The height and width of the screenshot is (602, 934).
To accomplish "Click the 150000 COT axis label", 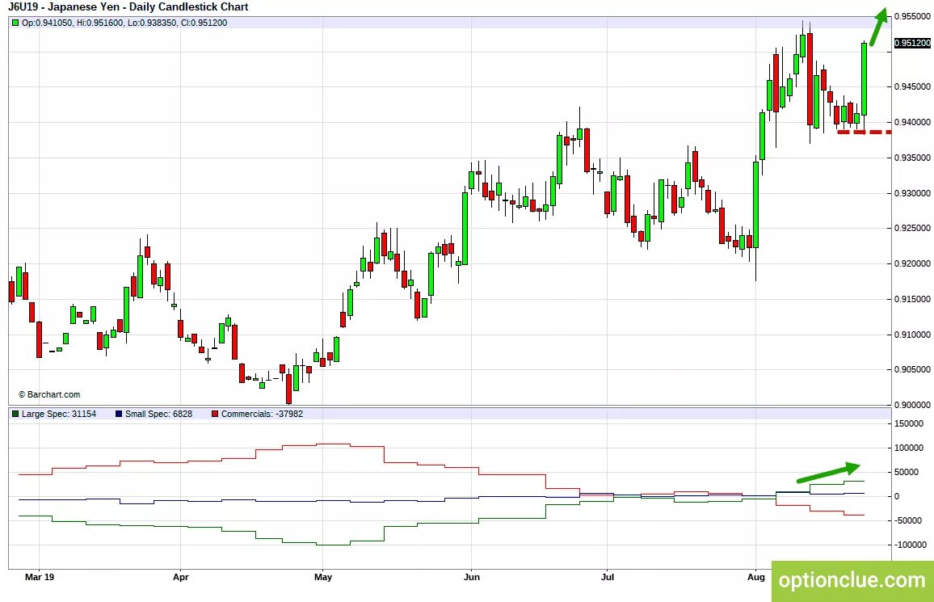I will click(909, 424).
